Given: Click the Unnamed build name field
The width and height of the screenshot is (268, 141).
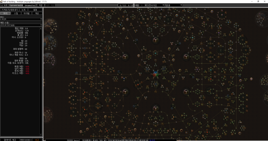Looking at the screenshot, I should pos(30,5).
